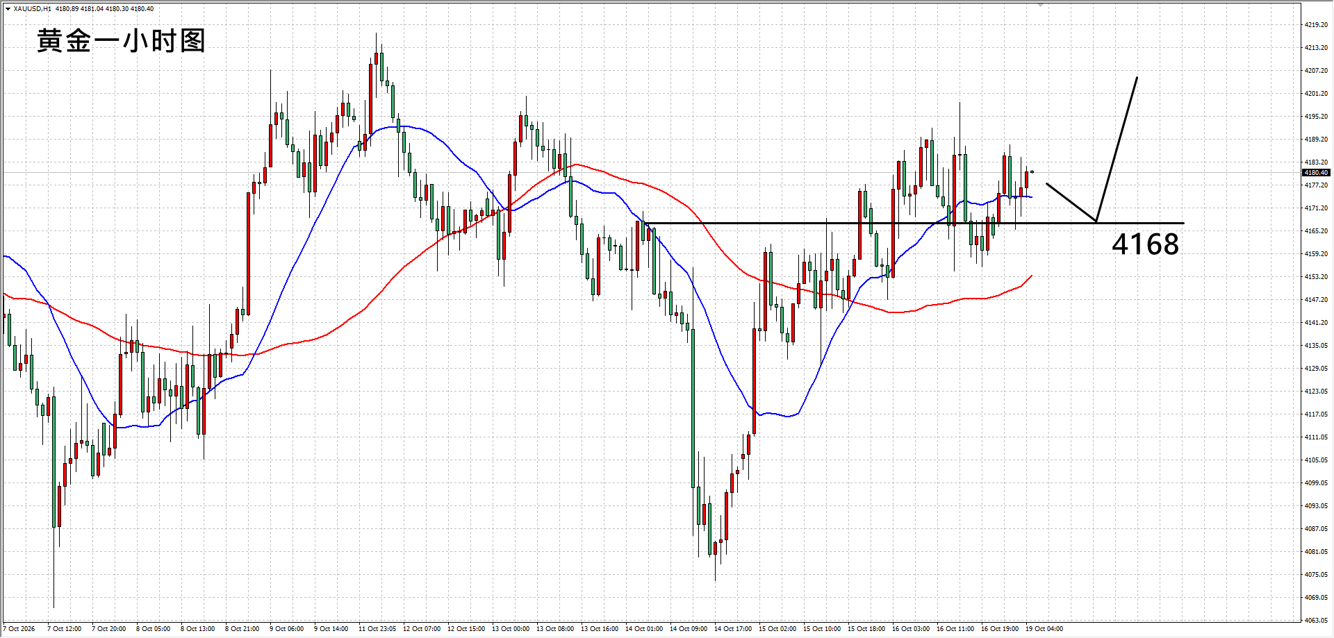Image resolution: width=1334 pixels, height=638 pixels.
Task: Click the 14 Oct 09:00 time label
Action: click(x=689, y=629)
